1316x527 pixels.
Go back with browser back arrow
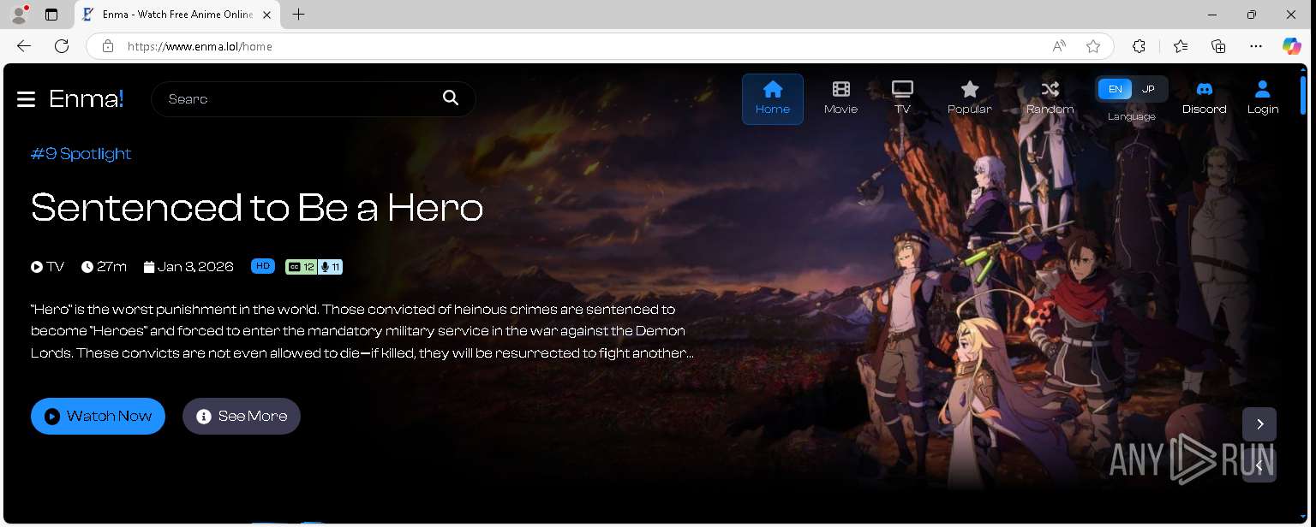(24, 46)
